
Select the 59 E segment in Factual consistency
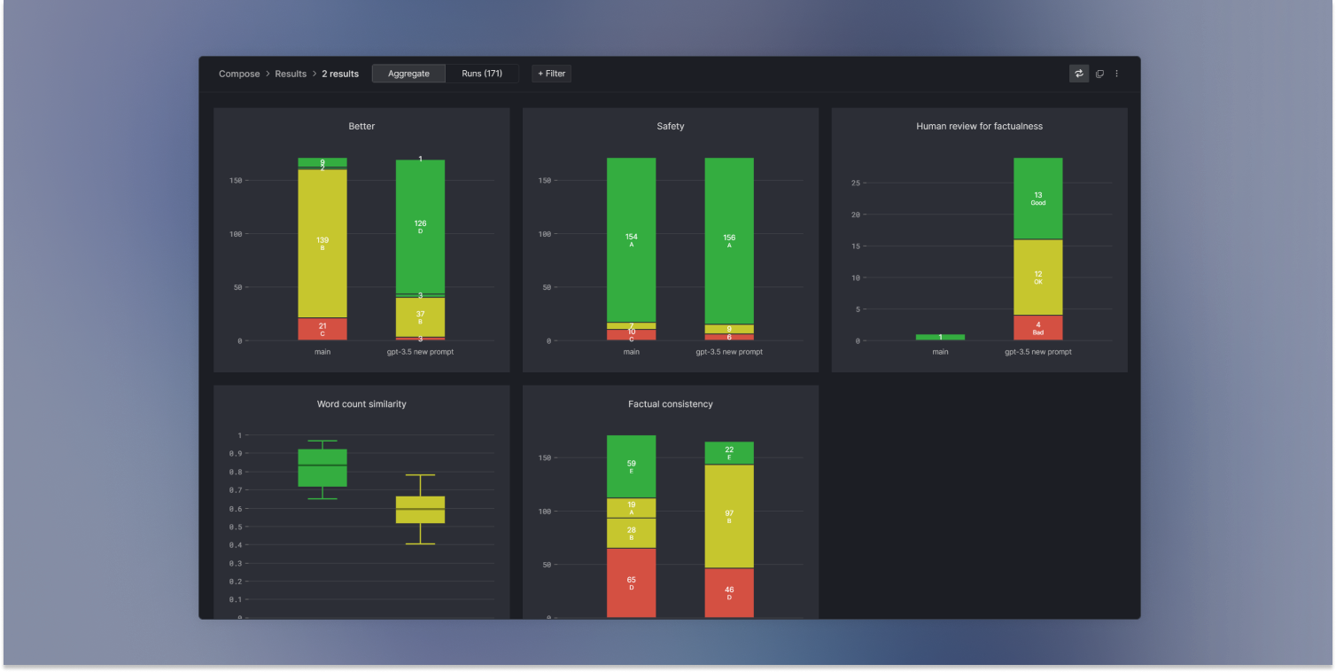pos(632,466)
